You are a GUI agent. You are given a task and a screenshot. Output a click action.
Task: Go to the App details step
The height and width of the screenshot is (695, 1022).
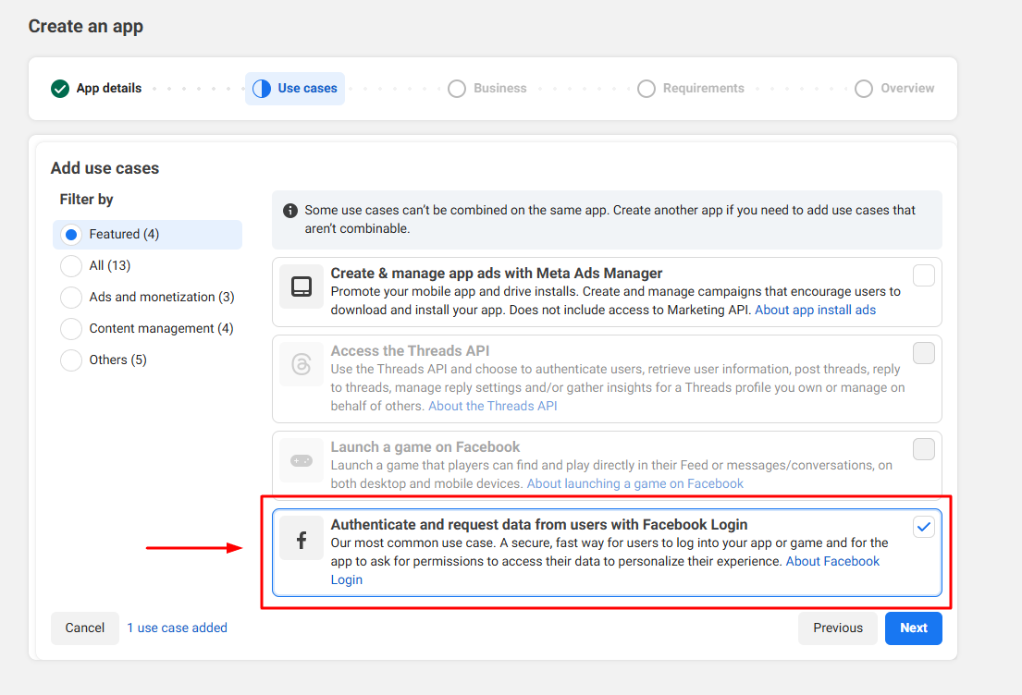(96, 89)
